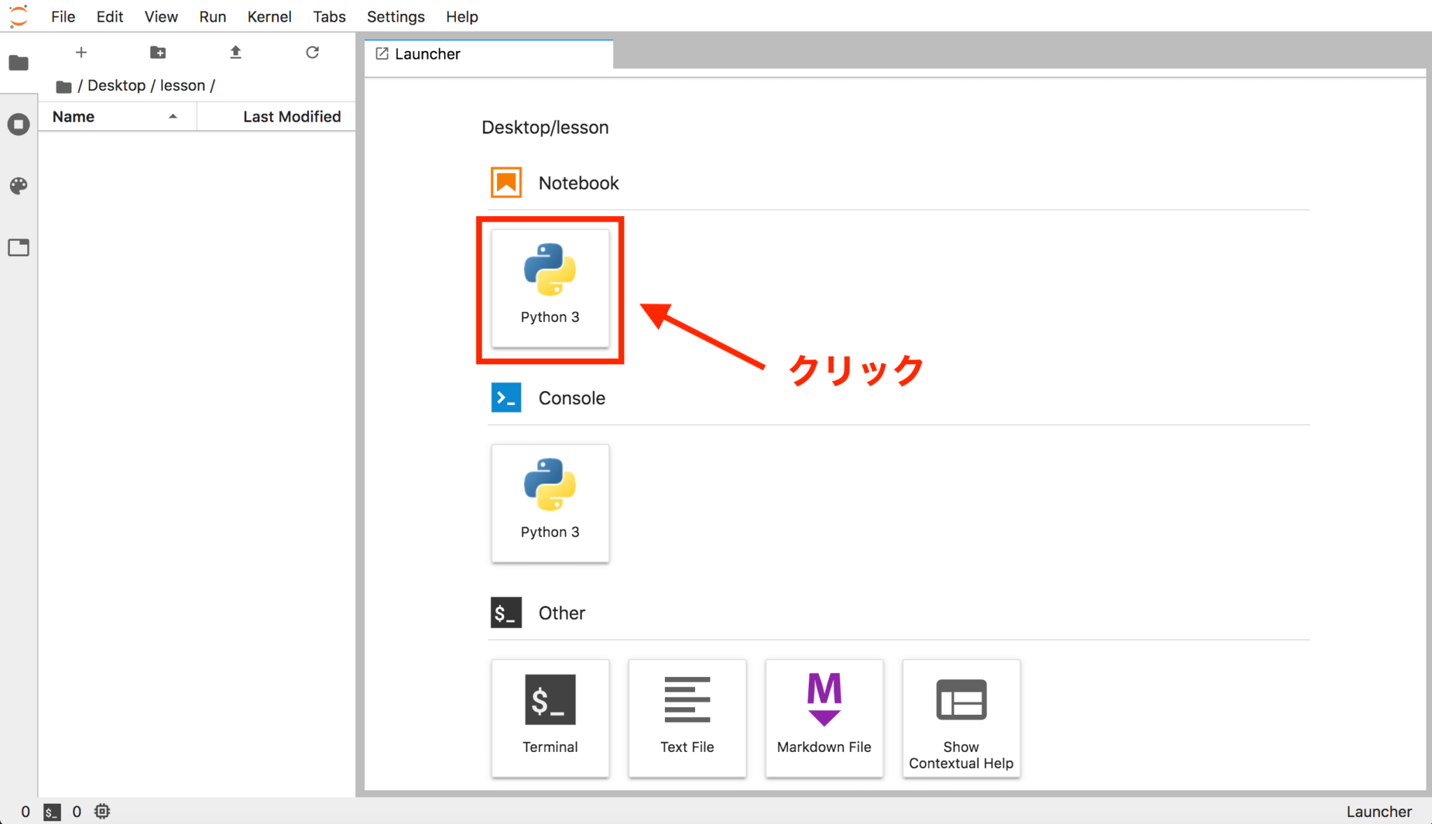Open the Settings menu

pyautogui.click(x=396, y=16)
